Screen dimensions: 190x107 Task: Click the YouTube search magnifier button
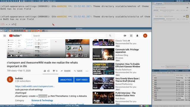pyautogui.click(x=110, y=36)
